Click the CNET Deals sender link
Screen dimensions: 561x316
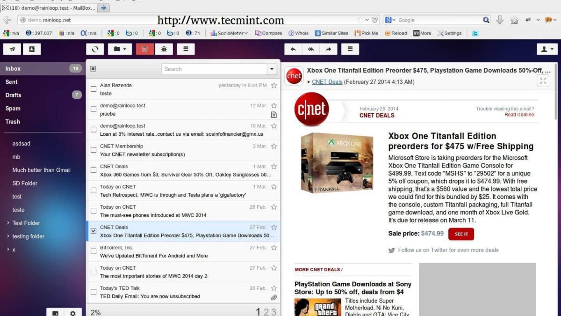click(327, 82)
